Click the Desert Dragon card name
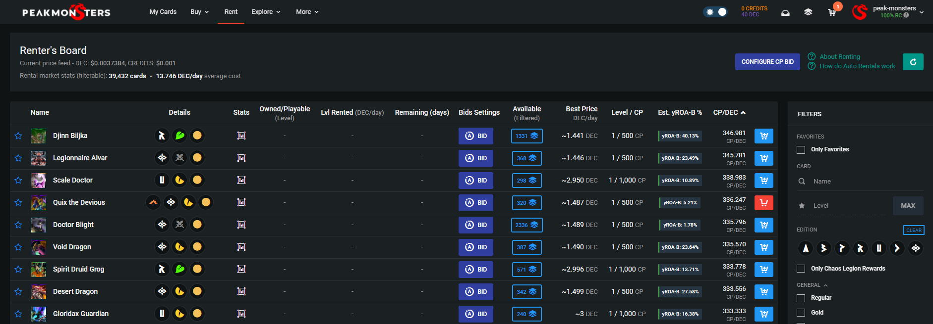The width and height of the screenshot is (933, 324). [x=75, y=291]
